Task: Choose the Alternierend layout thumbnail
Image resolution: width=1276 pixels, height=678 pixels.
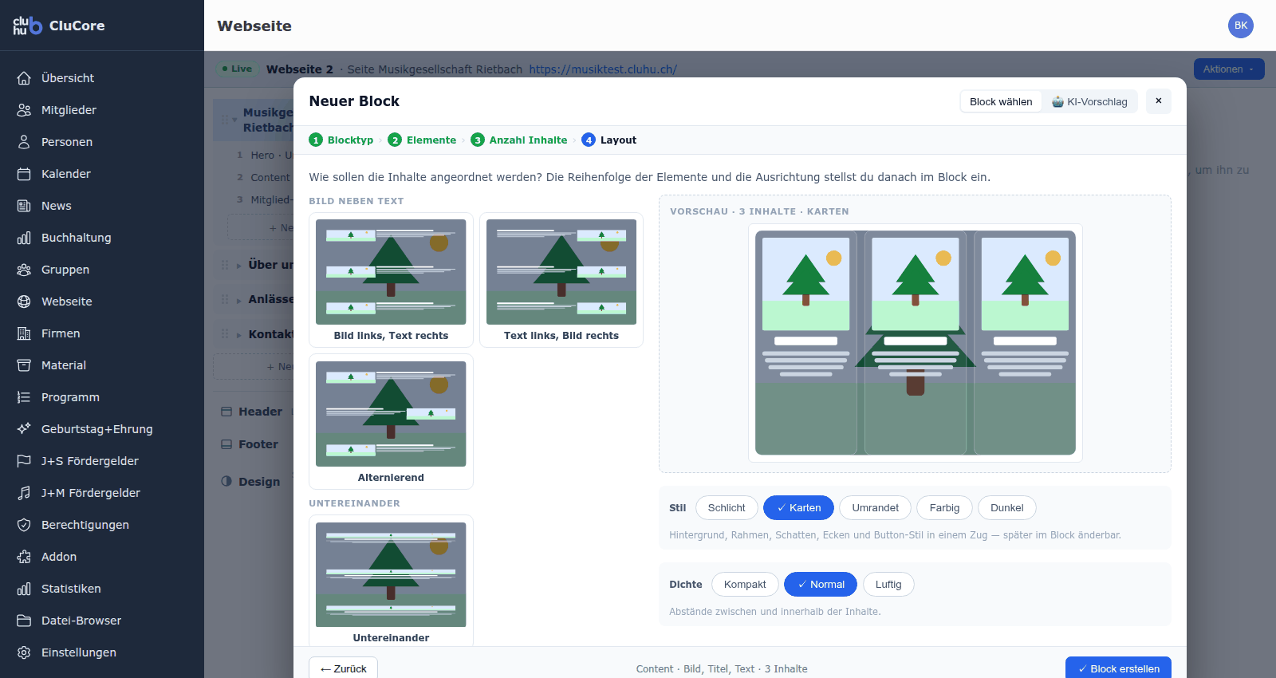Action: tap(391, 422)
